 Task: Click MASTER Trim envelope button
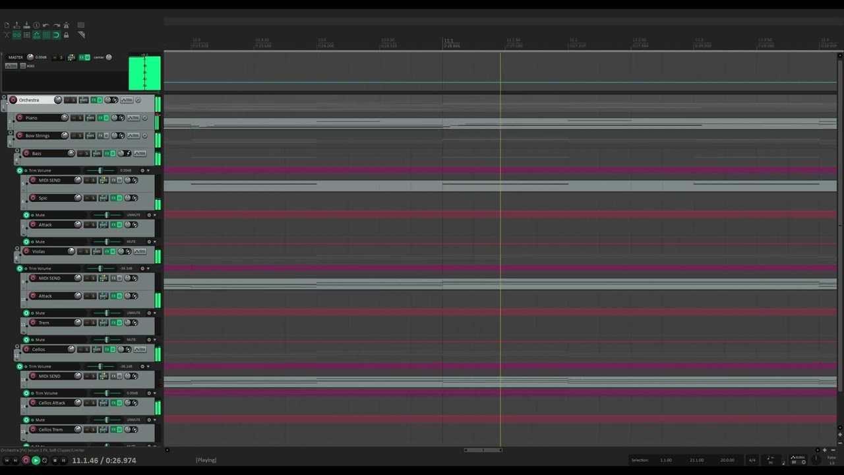point(11,66)
